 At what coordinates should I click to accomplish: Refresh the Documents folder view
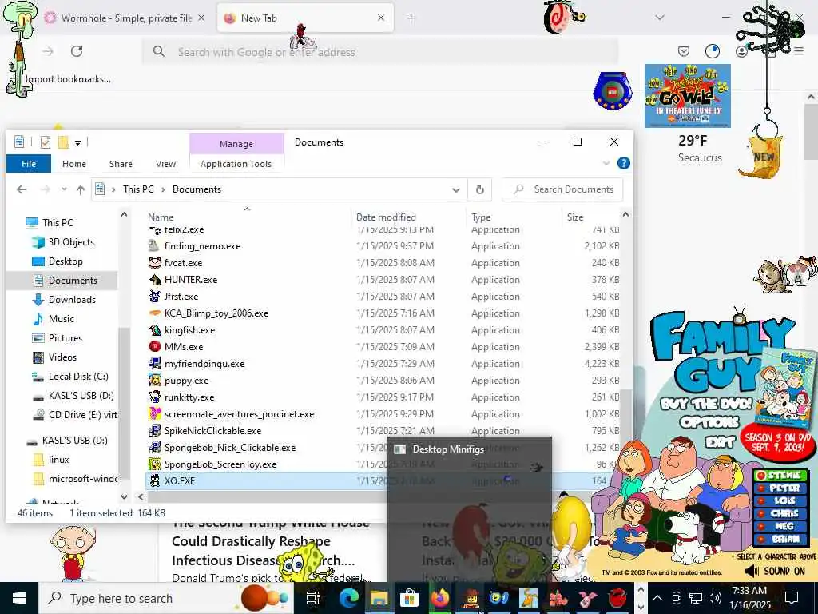(480, 190)
